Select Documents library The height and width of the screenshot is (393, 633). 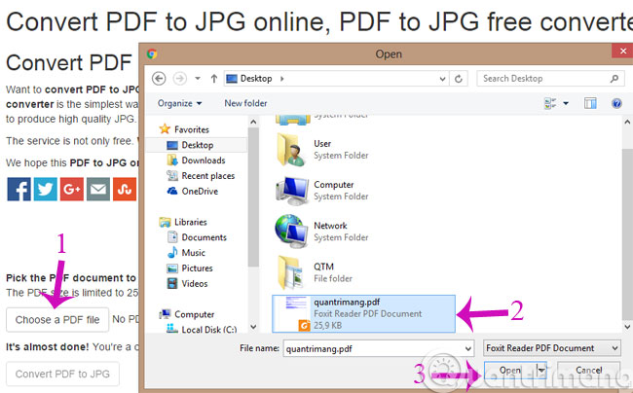[204, 237]
